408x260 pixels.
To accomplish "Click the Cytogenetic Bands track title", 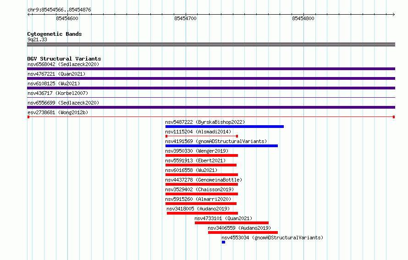I will point(55,34).
